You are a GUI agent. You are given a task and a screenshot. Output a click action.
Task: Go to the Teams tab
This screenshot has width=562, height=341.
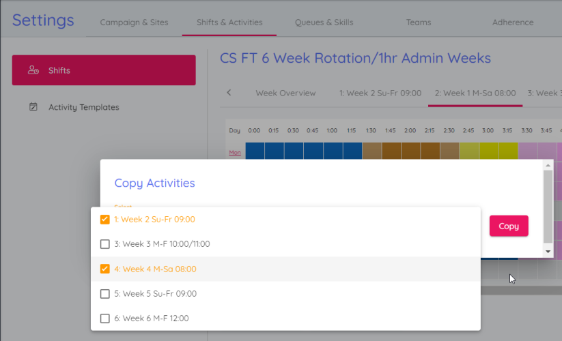[419, 23]
